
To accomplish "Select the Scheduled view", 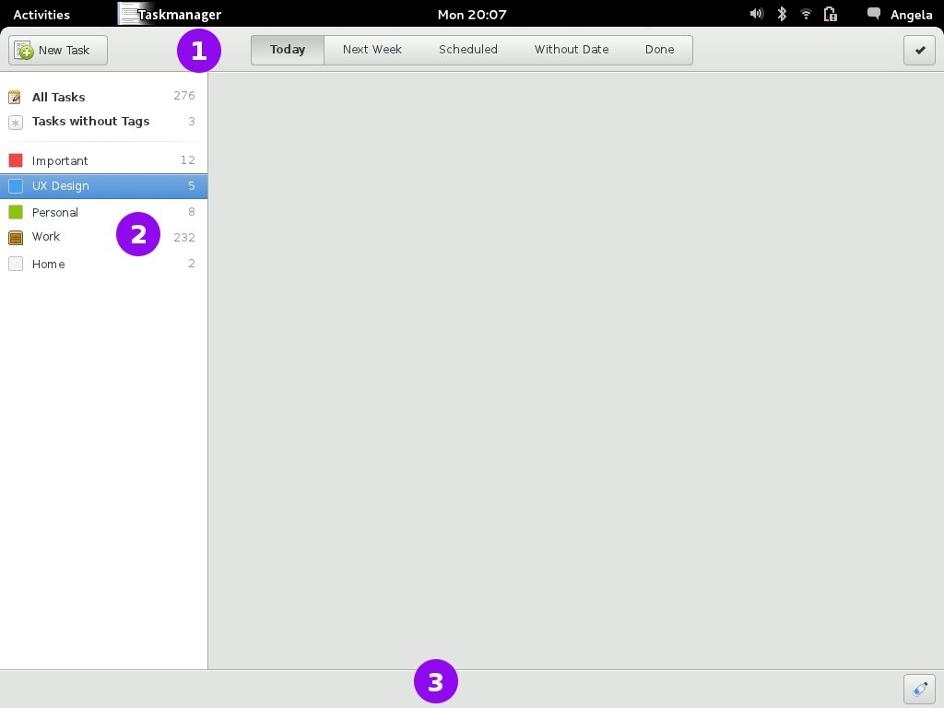I will pos(467,50).
